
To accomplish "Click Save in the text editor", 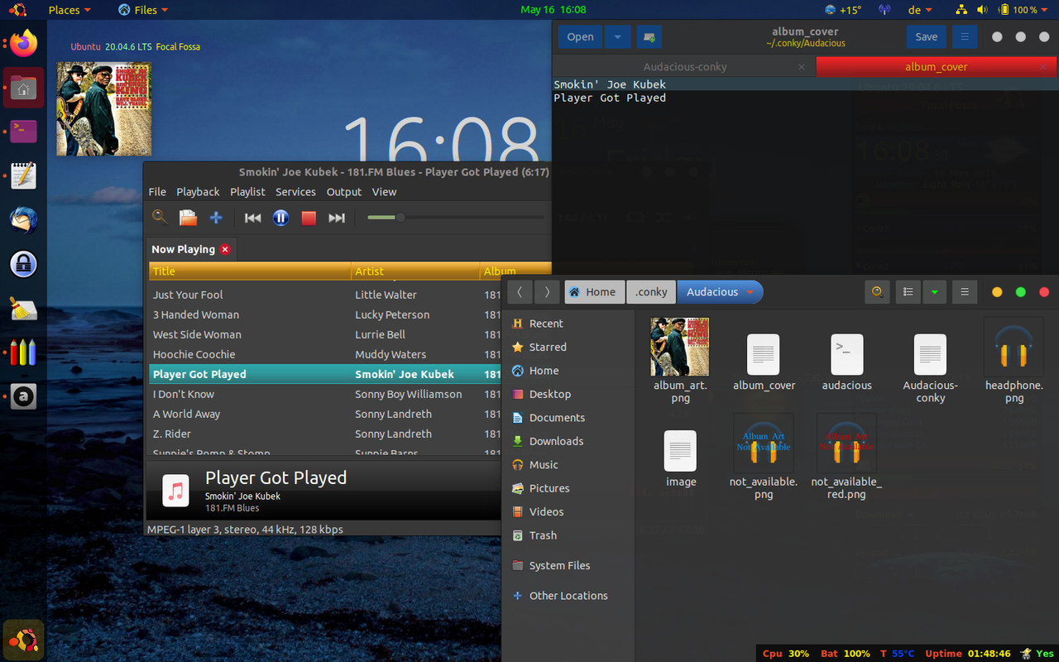I will tap(927, 36).
